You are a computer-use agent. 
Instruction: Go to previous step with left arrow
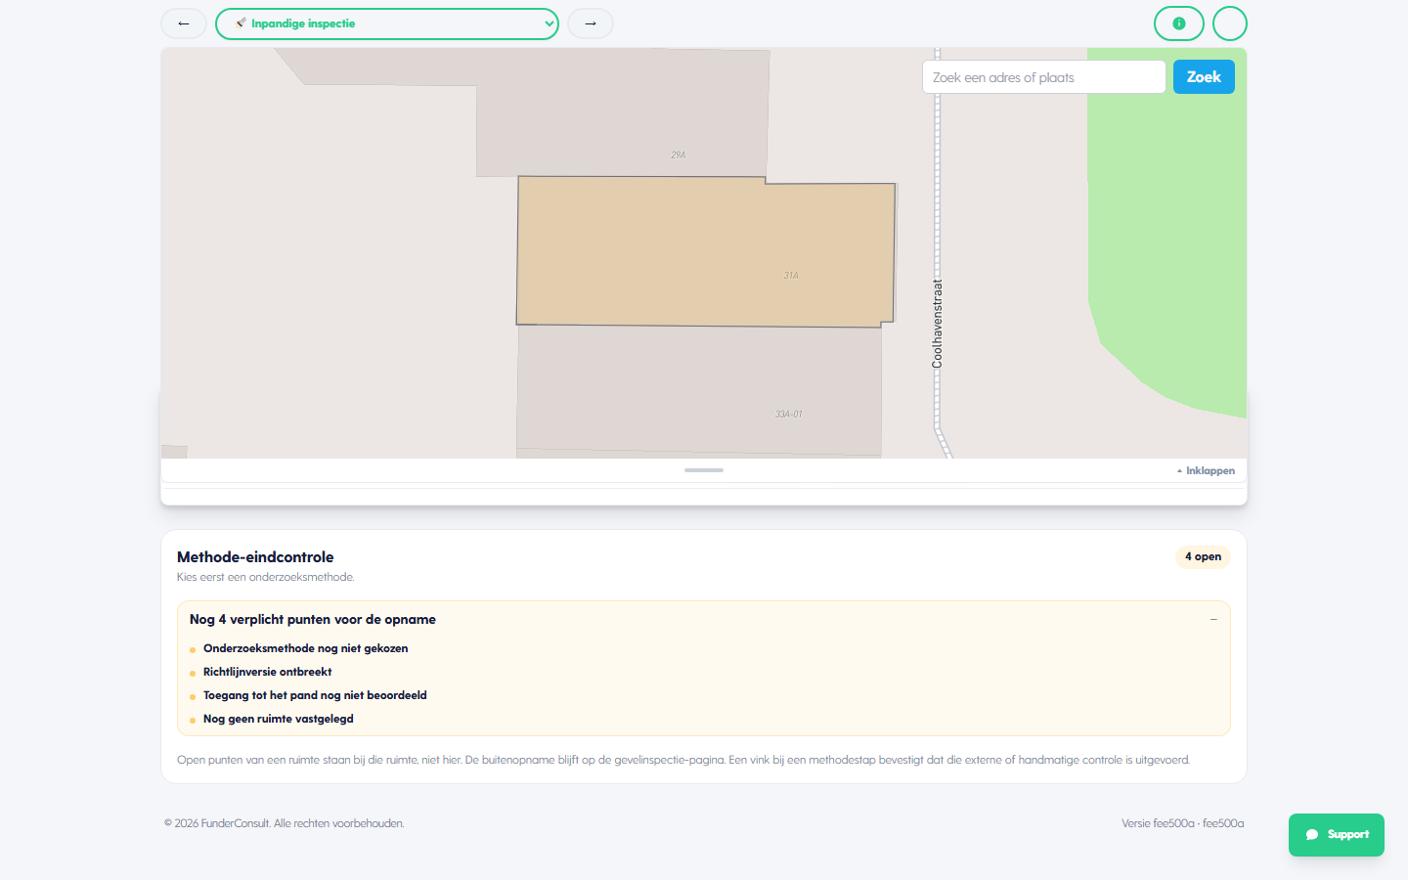184,23
